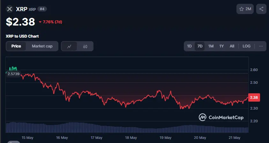Select the Price tab

pyautogui.click(x=16, y=46)
